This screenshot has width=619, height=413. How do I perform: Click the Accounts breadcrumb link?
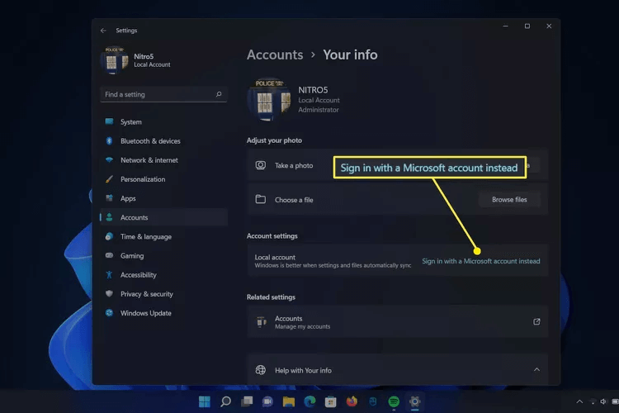pos(275,55)
